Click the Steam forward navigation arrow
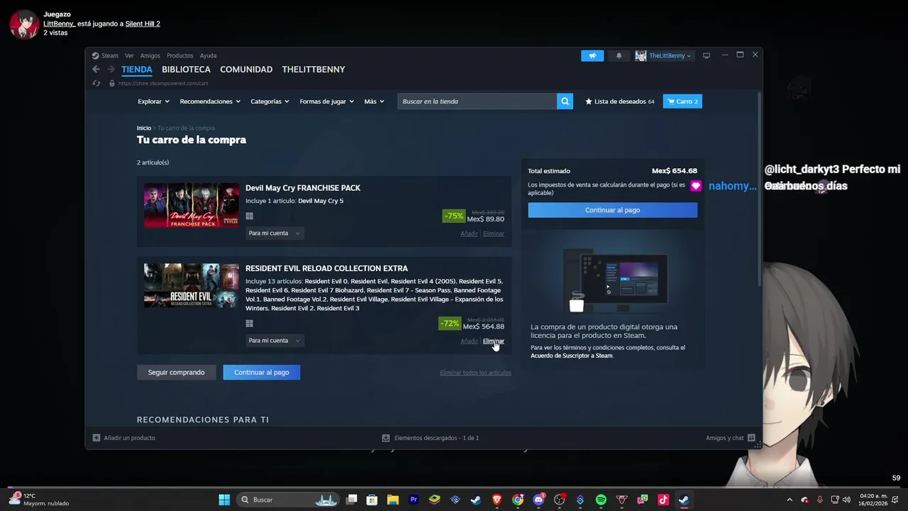908x511 pixels. point(111,70)
